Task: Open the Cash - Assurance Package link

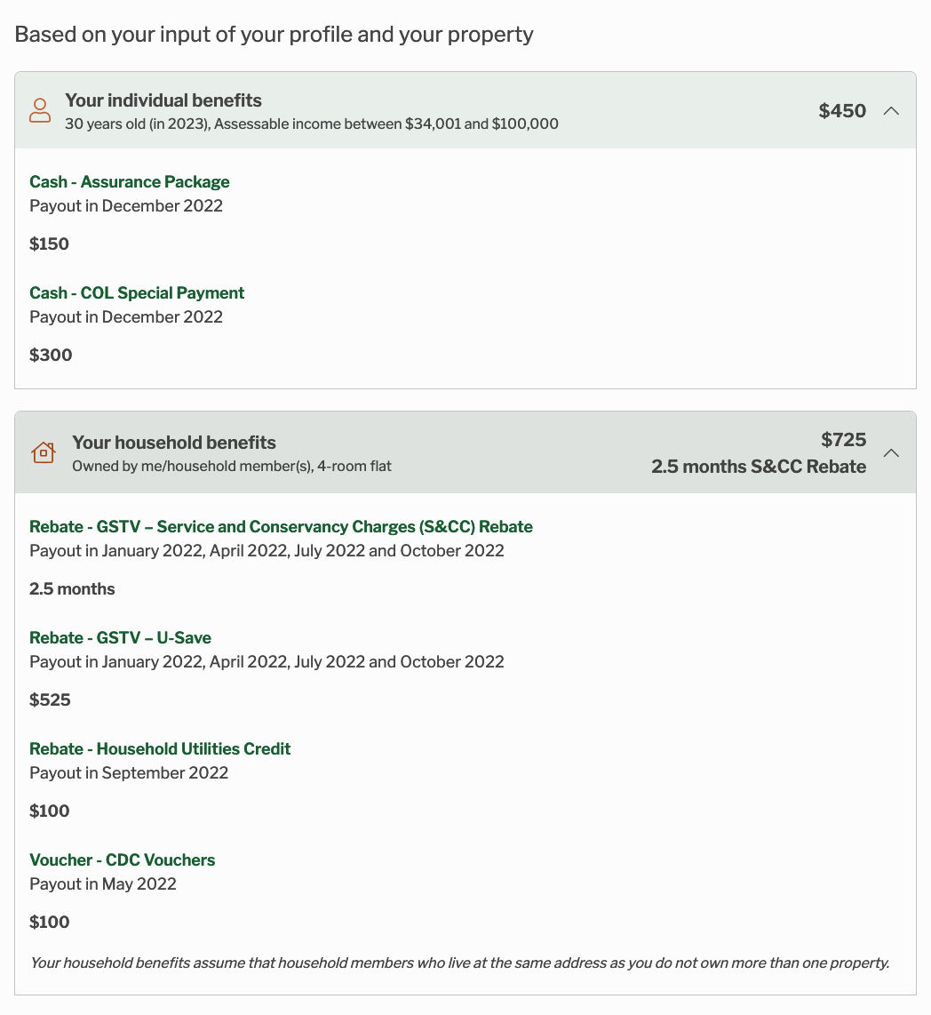Action: [x=130, y=182]
